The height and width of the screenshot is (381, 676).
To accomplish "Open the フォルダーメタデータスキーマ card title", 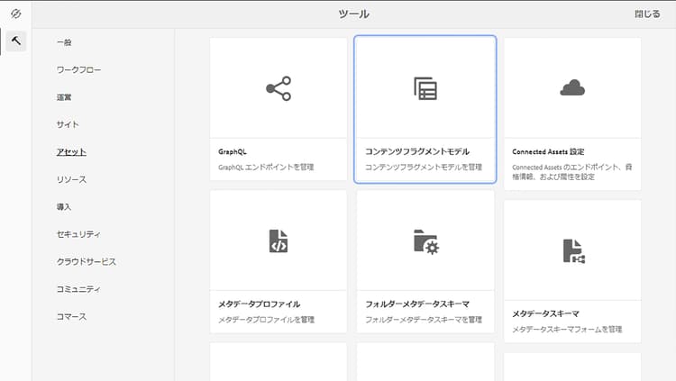I will 417,304.
